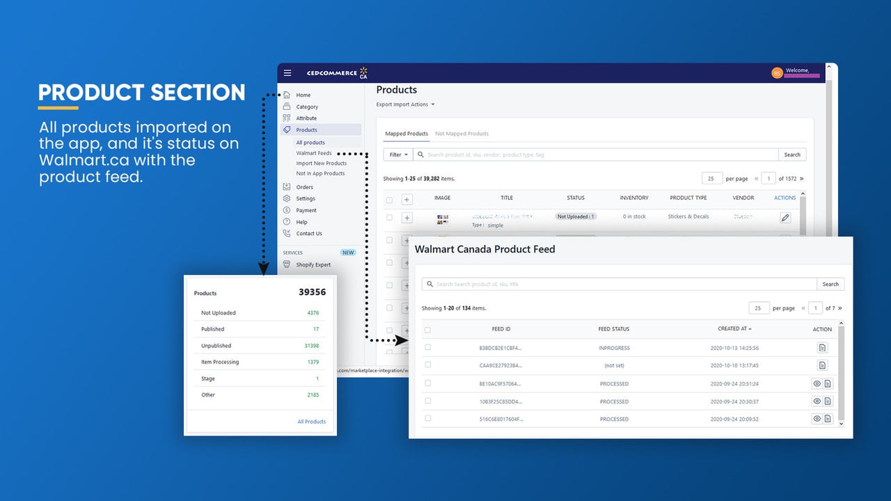
Task: Open the Orders icon in sidebar
Action: coord(287,186)
